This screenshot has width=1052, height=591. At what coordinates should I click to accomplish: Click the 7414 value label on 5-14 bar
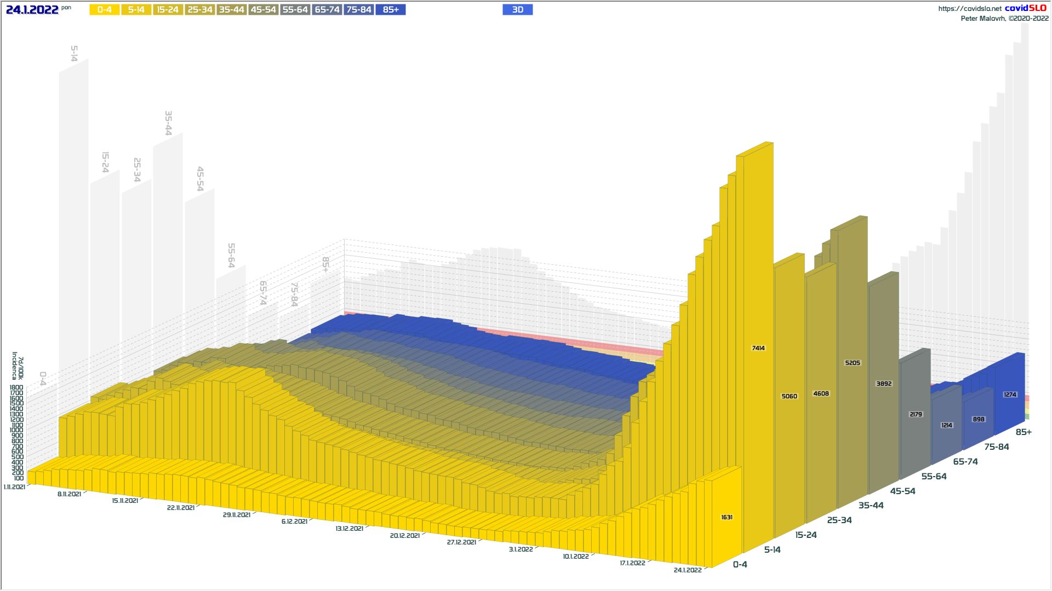[x=758, y=348]
